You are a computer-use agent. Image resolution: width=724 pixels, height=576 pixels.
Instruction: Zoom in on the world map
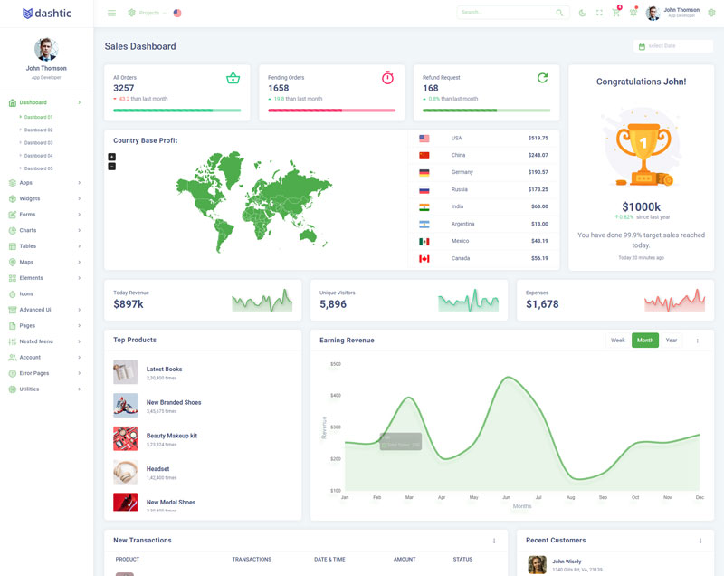point(112,157)
